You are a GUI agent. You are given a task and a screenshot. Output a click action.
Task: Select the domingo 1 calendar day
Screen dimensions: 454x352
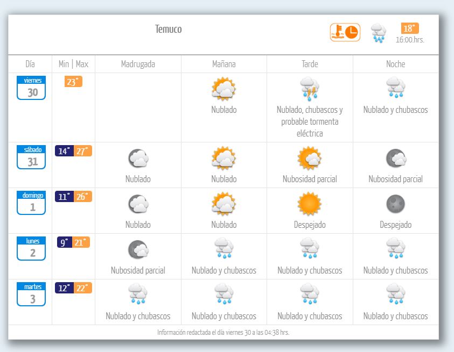point(31,203)
